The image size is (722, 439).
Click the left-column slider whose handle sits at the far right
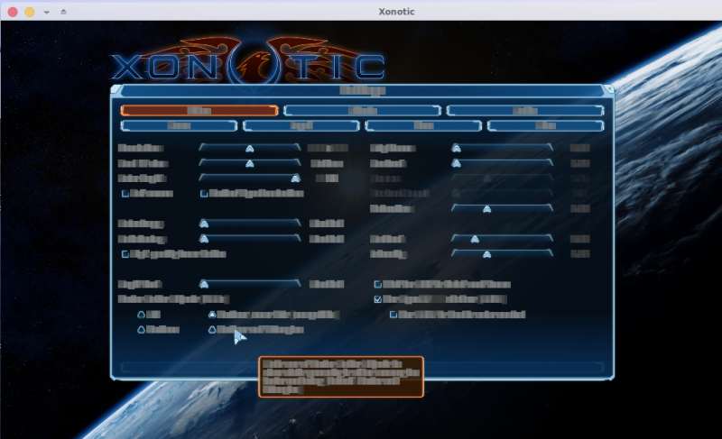click(x=250, y=178)
